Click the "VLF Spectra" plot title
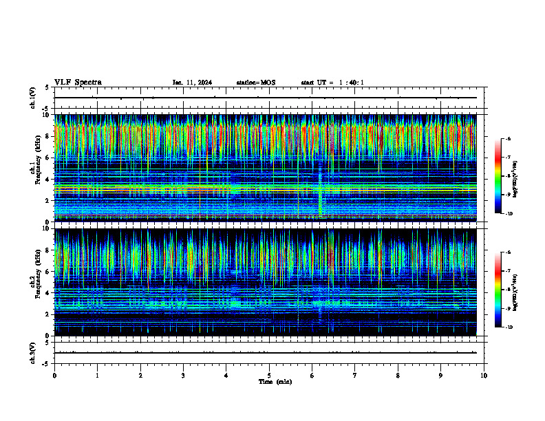This screenshot has width=545, height=421. [78, 83]
